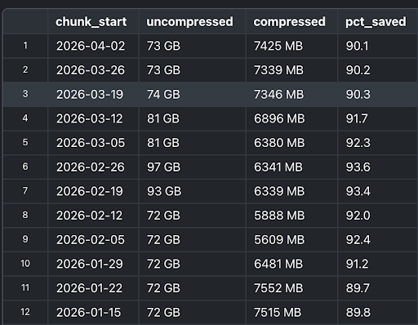
Task: Select row number 7
Action: 25,191
